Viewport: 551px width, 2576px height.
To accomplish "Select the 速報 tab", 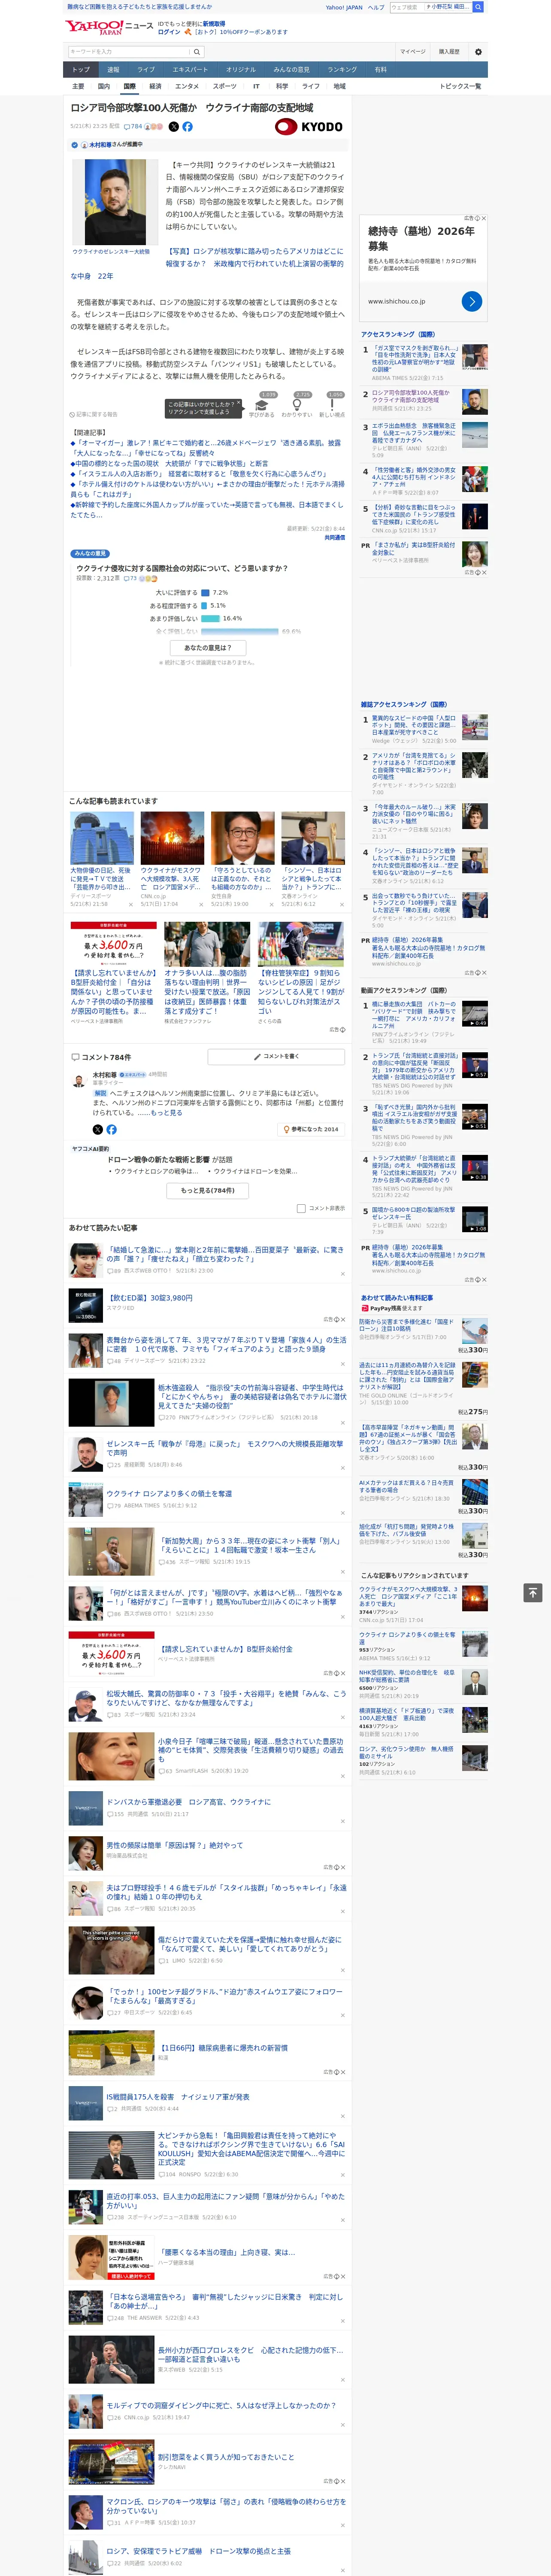I will click(113, 70).
